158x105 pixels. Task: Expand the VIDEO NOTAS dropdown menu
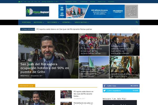[x=82, y=22]
